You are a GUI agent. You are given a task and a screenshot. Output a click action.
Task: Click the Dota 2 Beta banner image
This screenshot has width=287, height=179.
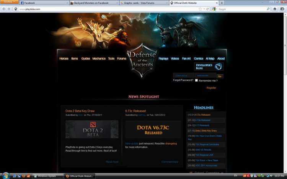pos(92,129)
